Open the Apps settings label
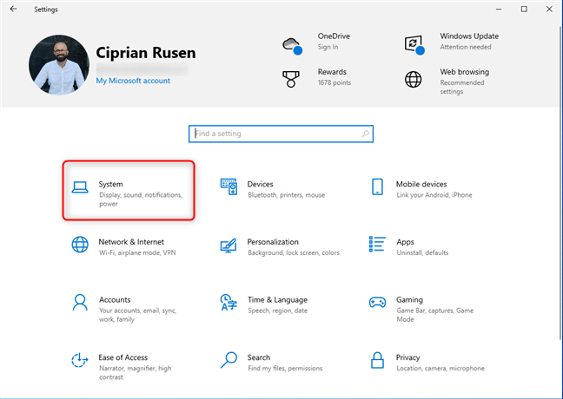This screenshot has height=399, width=563. point(405,242)
